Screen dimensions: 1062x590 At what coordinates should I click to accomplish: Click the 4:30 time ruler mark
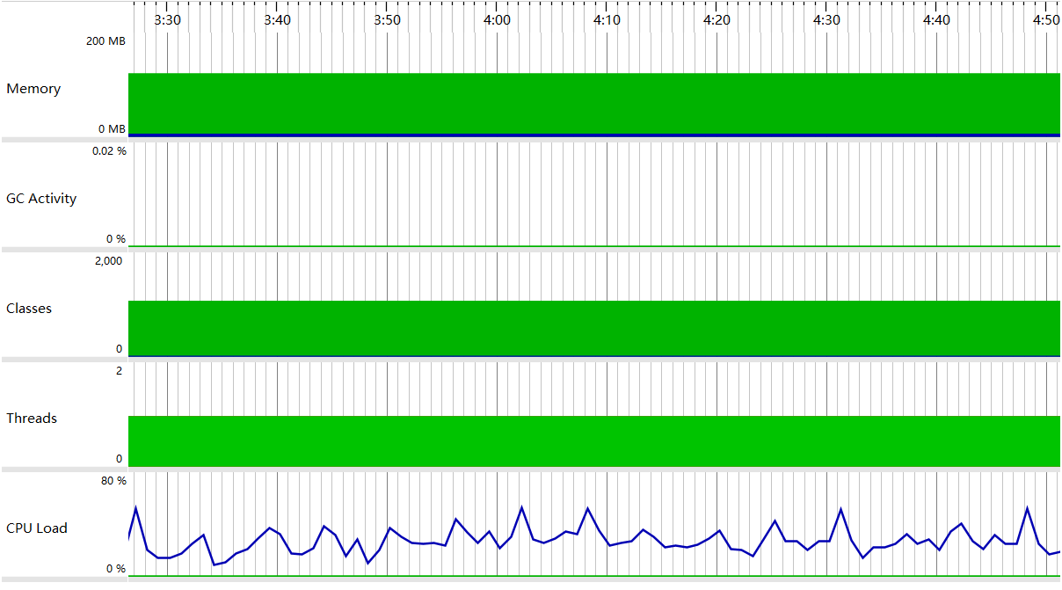pos(826,19)
